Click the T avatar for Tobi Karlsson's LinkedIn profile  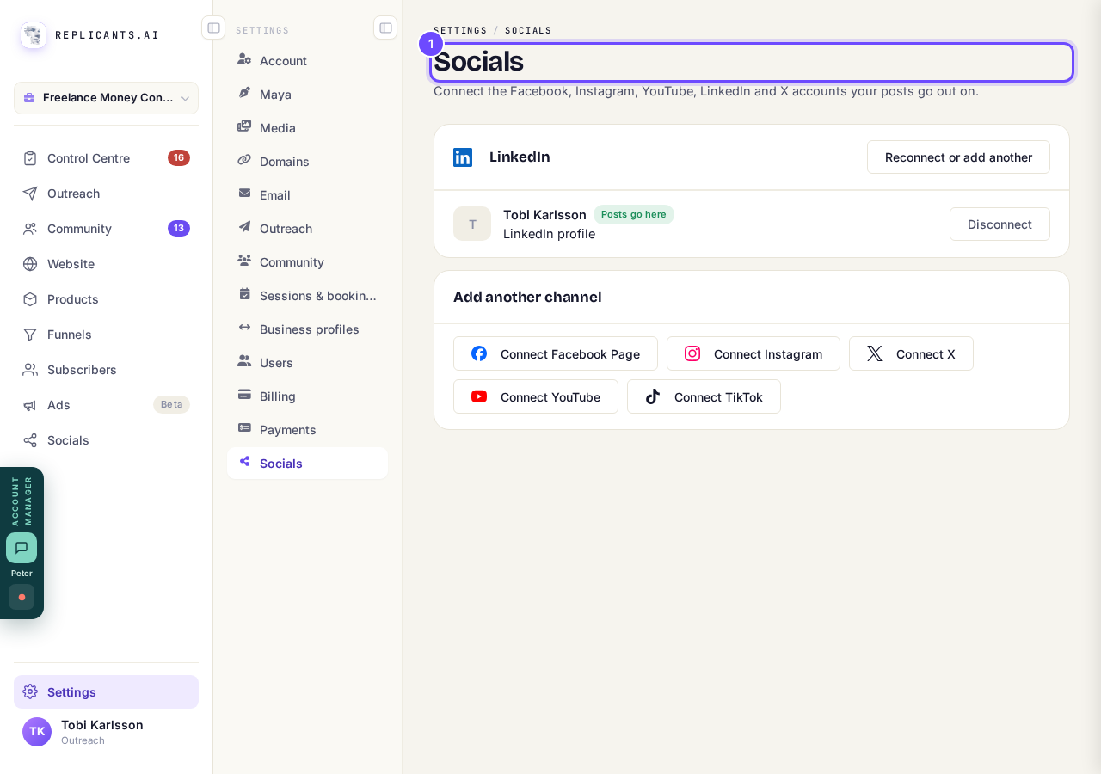point(472,224)
